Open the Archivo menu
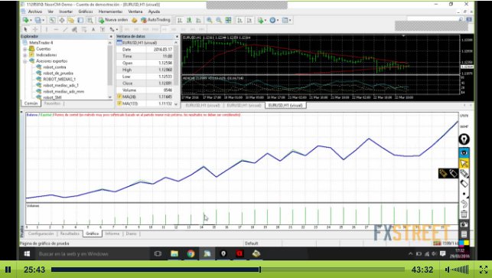Image resolution: width=492 pixels, height=278 pixels. [35, 11]
